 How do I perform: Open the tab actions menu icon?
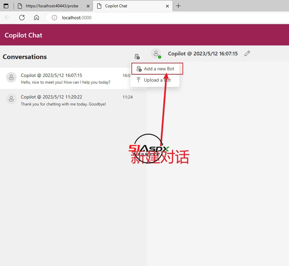pos(6,6)
